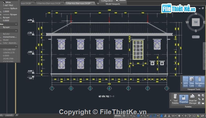Expand the Viewport Tools panel side arrow
Viewport: 206px width, 118px height.
(182, 83)
